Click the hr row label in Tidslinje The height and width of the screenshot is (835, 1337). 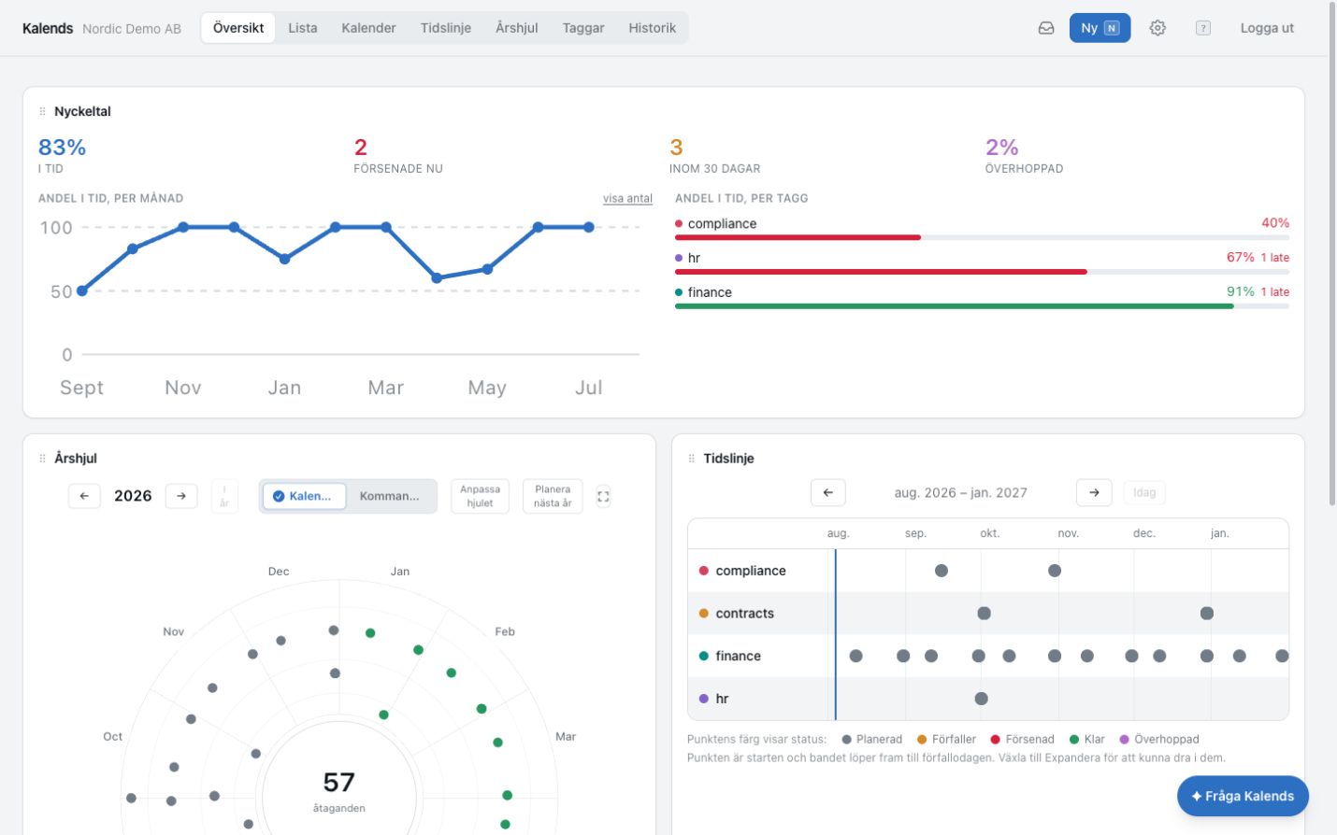[x=722, y=699]
